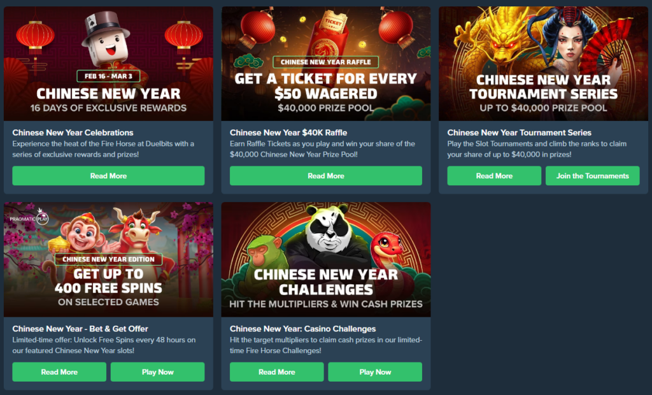Viewport: 652px width, 395px height.
Task: Click Play Now for Casino Challenges
Action: [375, 371]
